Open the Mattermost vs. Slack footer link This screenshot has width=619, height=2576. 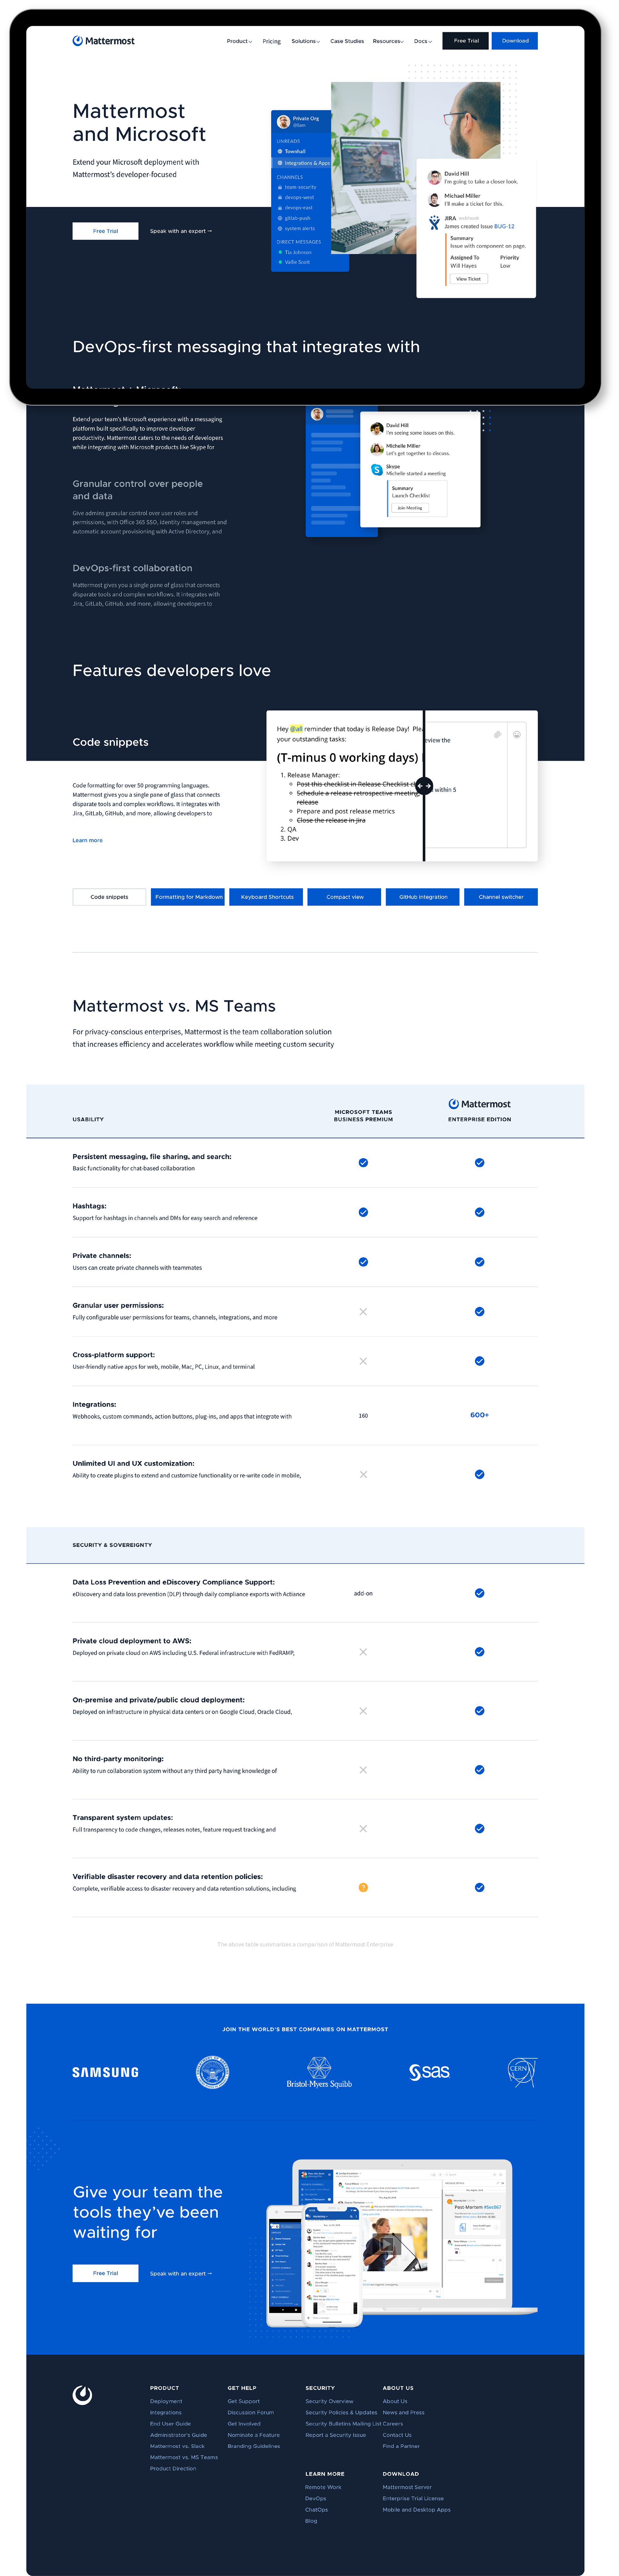coord(177,2446)
